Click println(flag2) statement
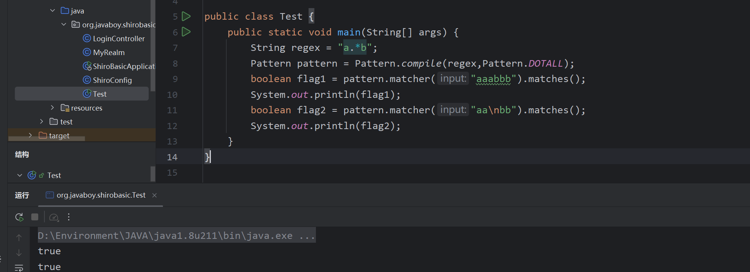 coord(326,126)
